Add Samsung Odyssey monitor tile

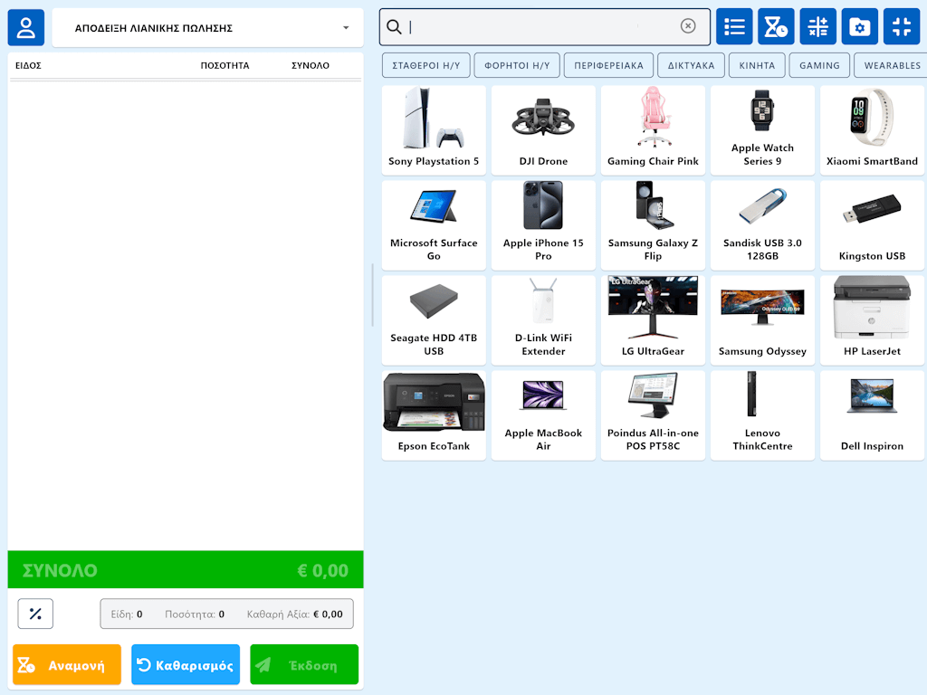pos(762,320)
